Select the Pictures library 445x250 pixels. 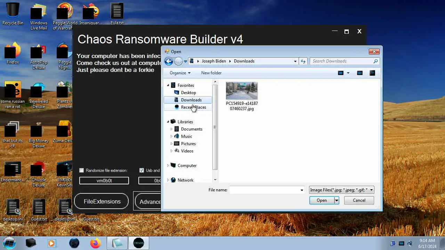click(x=188, y=144)
